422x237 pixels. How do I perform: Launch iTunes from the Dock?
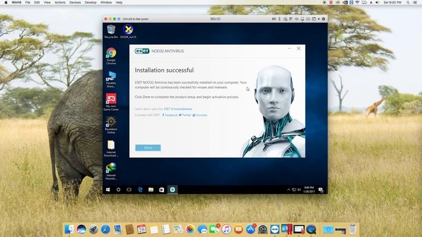click(x=226, y=229)
